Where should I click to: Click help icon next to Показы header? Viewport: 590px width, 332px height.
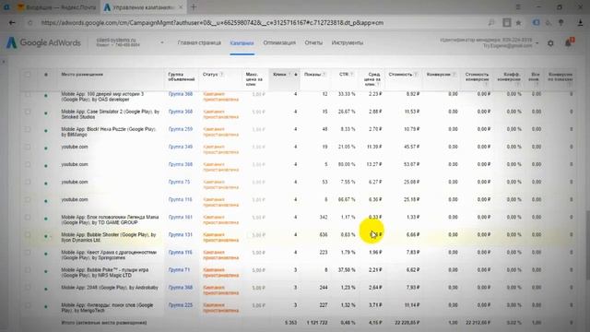(324, 75)
